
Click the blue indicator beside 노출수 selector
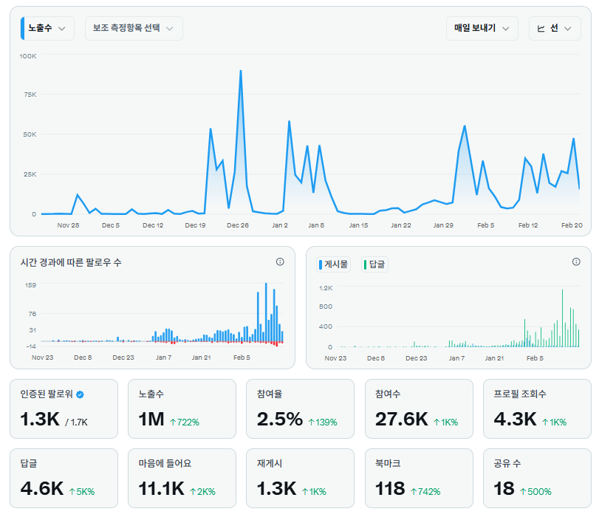(x=23, y=28)
